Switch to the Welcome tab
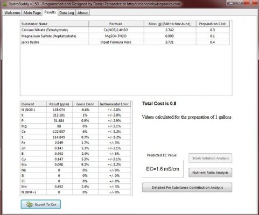The width and height of the screenshot is (259, 215). [x=12, y=13]
